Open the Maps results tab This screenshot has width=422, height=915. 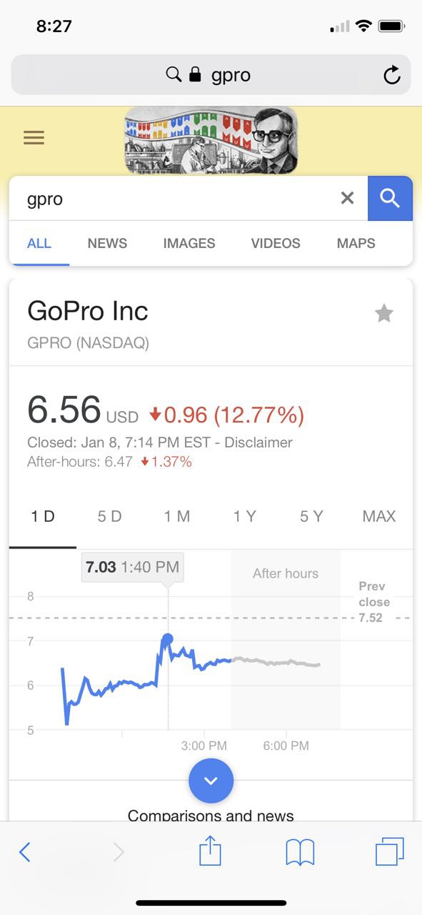point(356,243)
